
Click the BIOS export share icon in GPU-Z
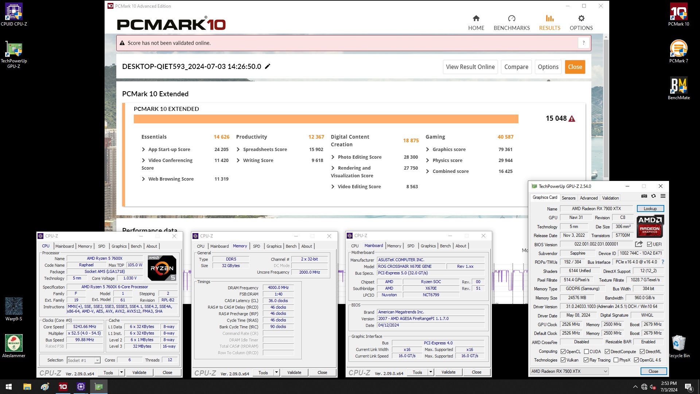(x=639, y=244)
